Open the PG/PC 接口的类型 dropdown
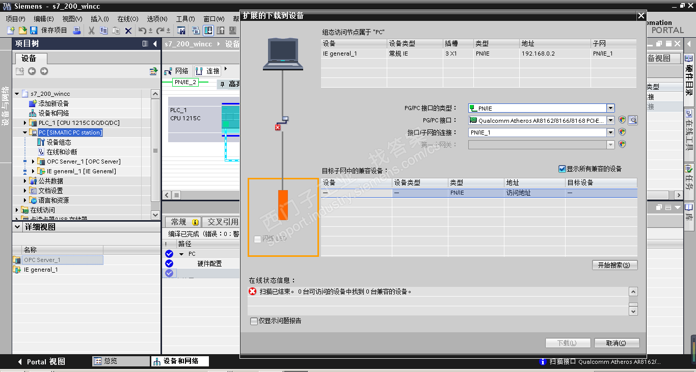This screenshot has width=696, height=372. 610,108
